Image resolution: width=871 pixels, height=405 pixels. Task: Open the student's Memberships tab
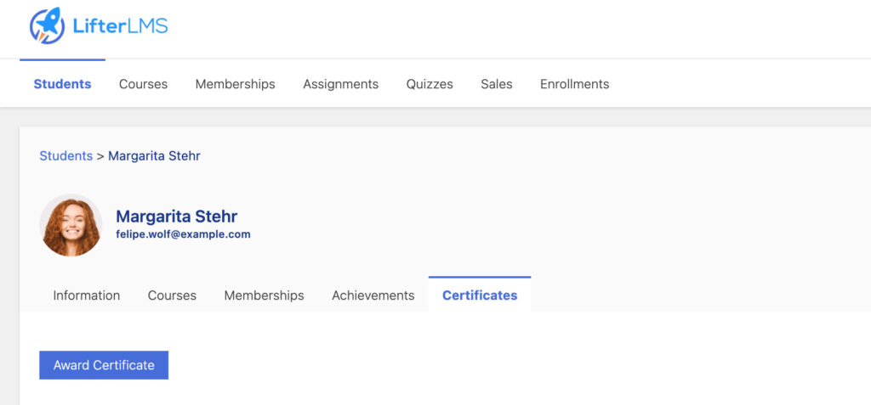coord(264,295)
